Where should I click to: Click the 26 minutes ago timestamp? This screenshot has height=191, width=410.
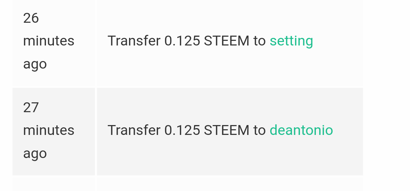49,41
